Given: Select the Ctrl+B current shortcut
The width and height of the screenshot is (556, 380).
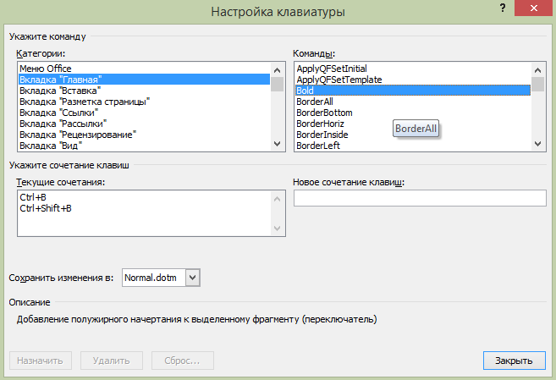Looking at the screenshot, I should [145, 197].
